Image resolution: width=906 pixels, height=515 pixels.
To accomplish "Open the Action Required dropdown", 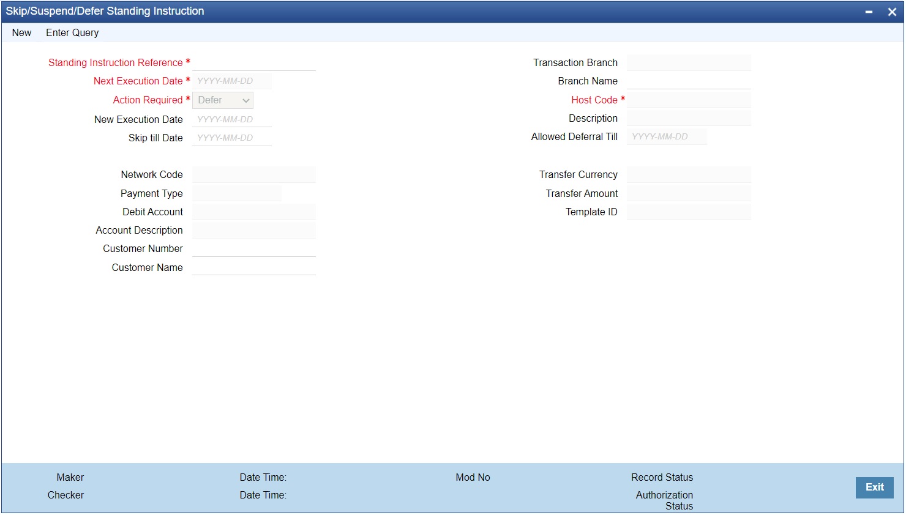I will point(223,100).
